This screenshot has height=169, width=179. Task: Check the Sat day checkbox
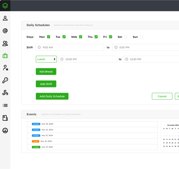126,37
